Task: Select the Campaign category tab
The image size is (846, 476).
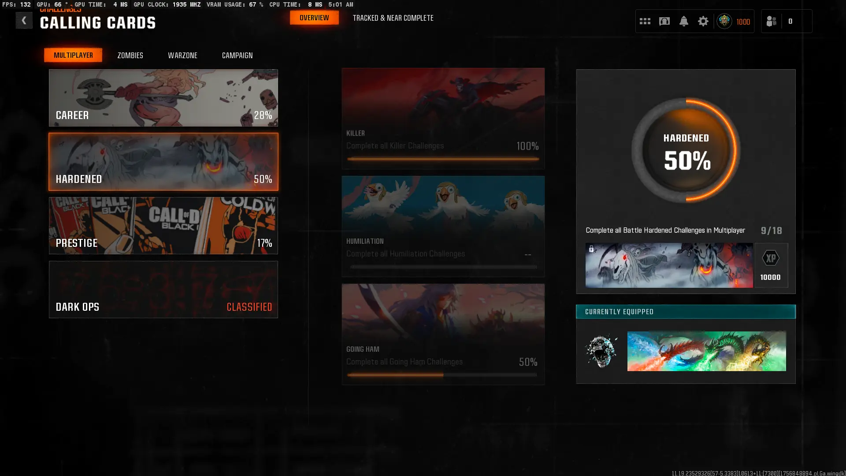Action: pos(237,56)
